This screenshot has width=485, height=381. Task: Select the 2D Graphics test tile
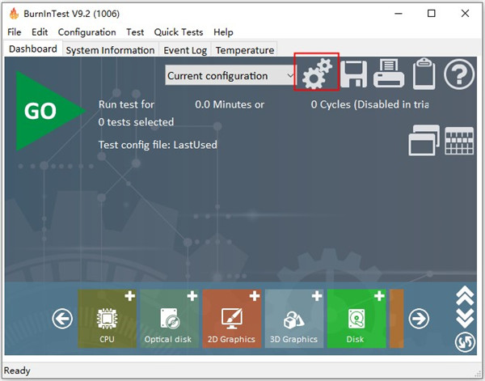click(x=232, y=319)
